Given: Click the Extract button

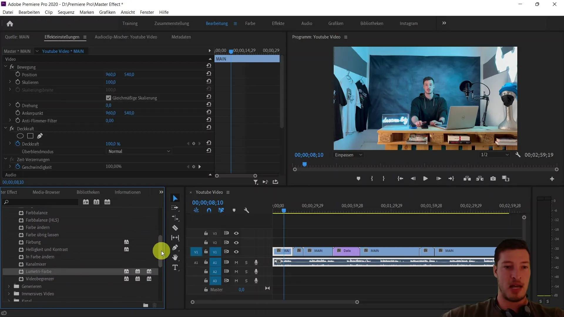Looking at the screenshot, I should (480, 178).
